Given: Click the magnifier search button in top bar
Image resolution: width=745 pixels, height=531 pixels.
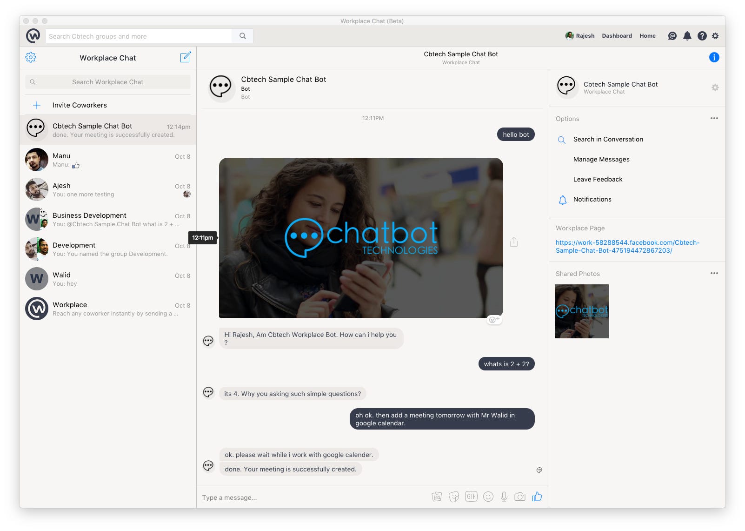Looking at the screenshot, I should [x=242, y=36].
